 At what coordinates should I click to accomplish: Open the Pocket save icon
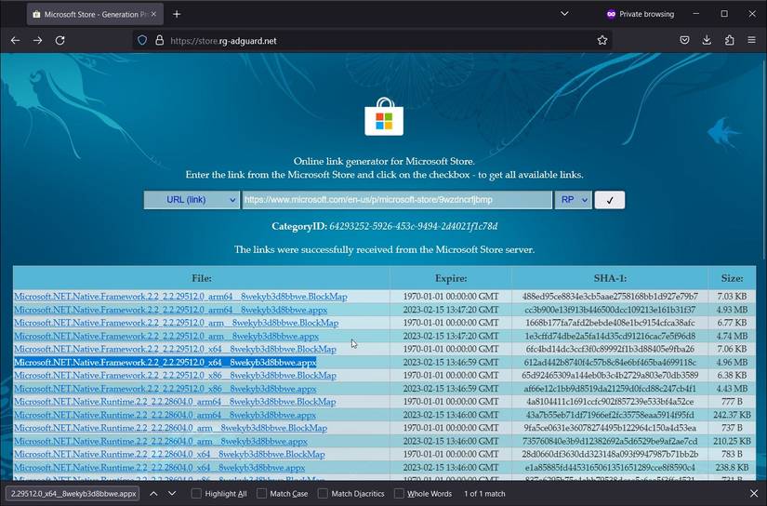pos(684,40)
